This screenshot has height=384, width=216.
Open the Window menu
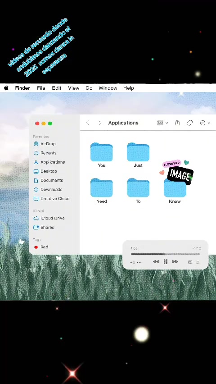[108, 88]
